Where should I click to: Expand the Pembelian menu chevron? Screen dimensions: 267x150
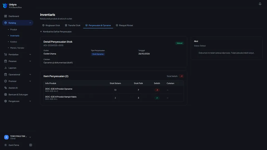point(30,54)
